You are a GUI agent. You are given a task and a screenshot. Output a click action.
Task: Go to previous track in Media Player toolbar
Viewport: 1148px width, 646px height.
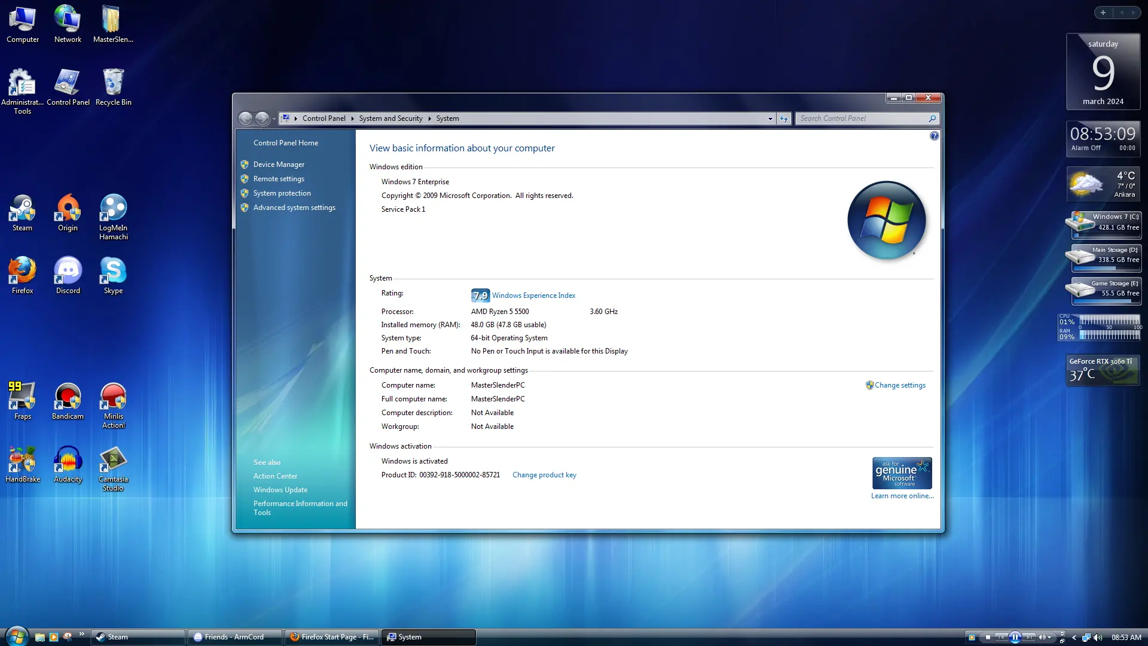coord(1001,637)
